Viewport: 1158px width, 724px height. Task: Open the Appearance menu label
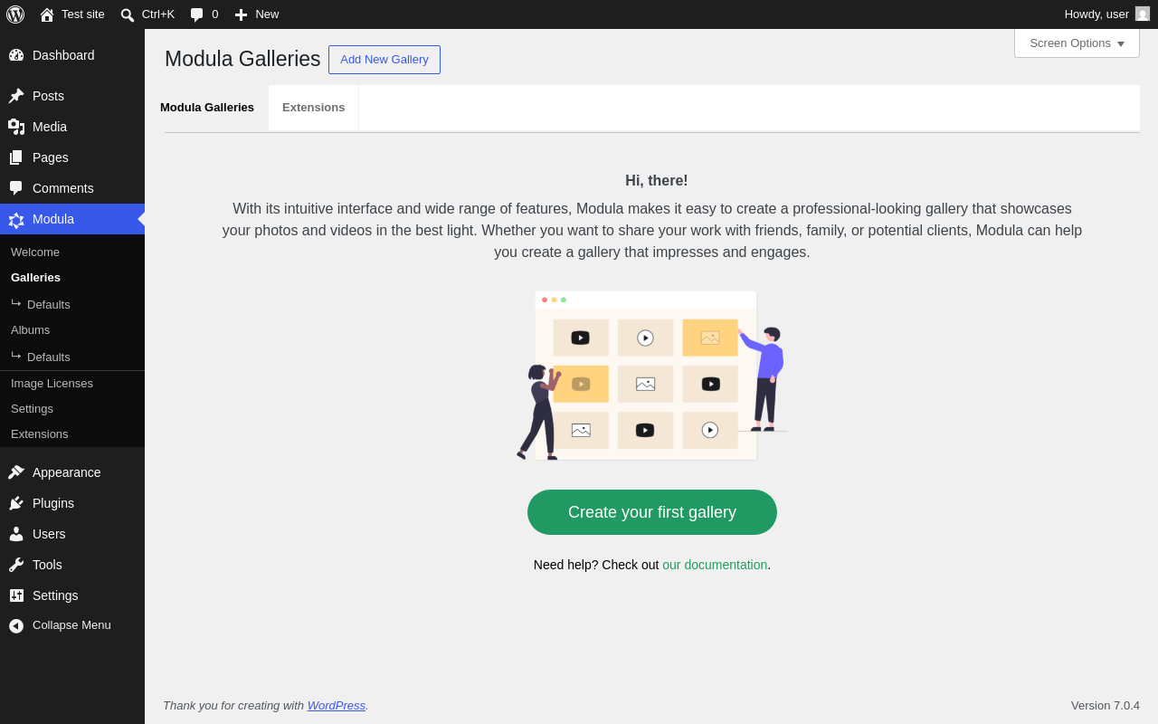(67, 472)
